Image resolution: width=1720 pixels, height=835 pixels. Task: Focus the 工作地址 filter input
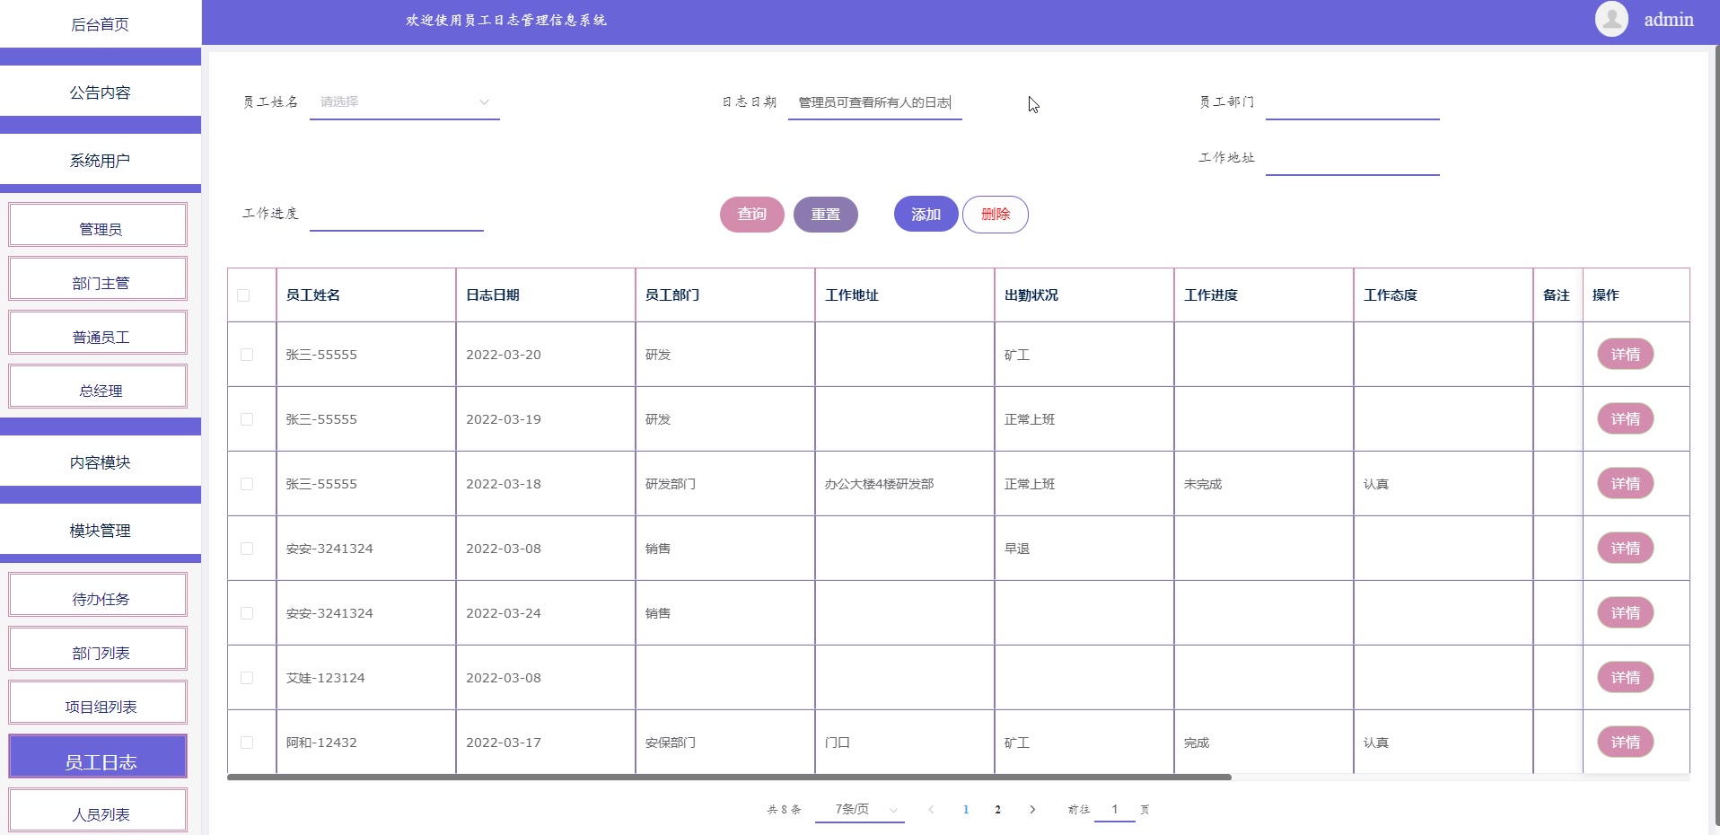[x=1353, y=158]
